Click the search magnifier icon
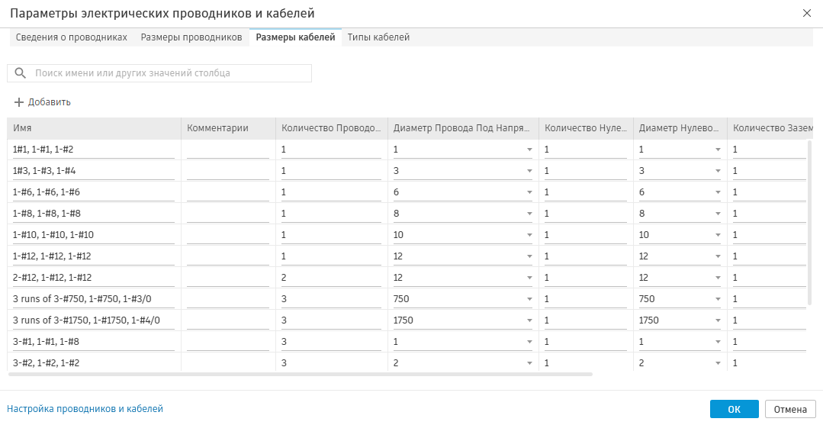 (21, 73)
